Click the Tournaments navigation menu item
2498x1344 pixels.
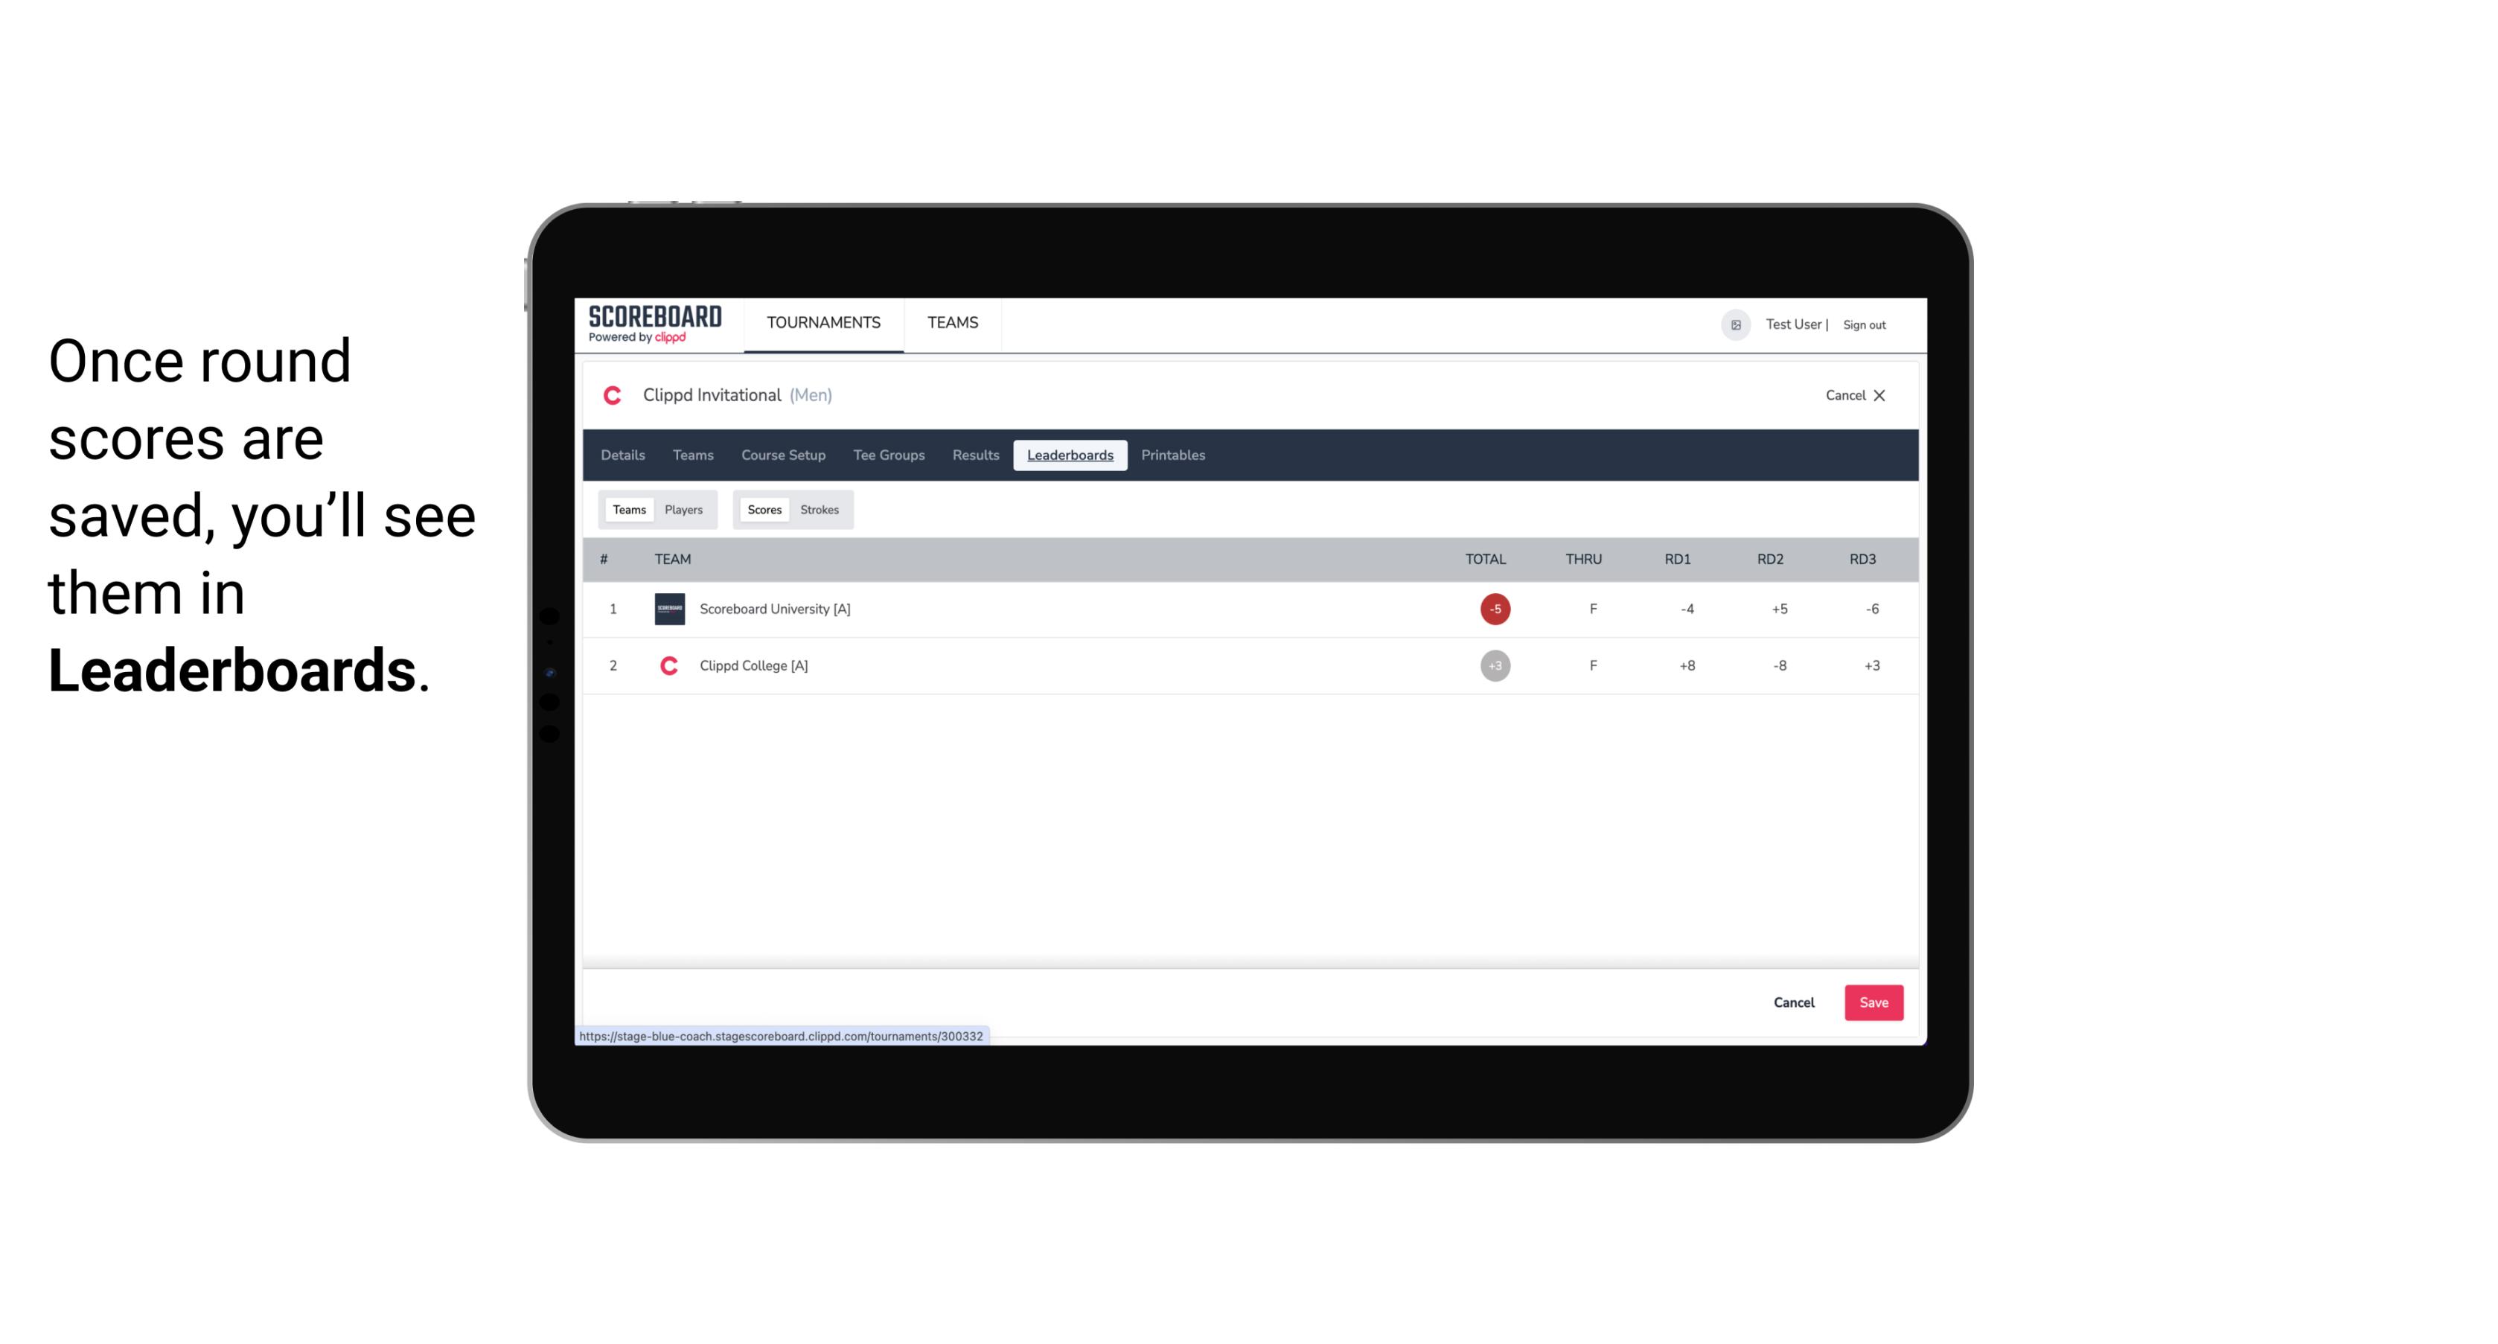point(822,323)
